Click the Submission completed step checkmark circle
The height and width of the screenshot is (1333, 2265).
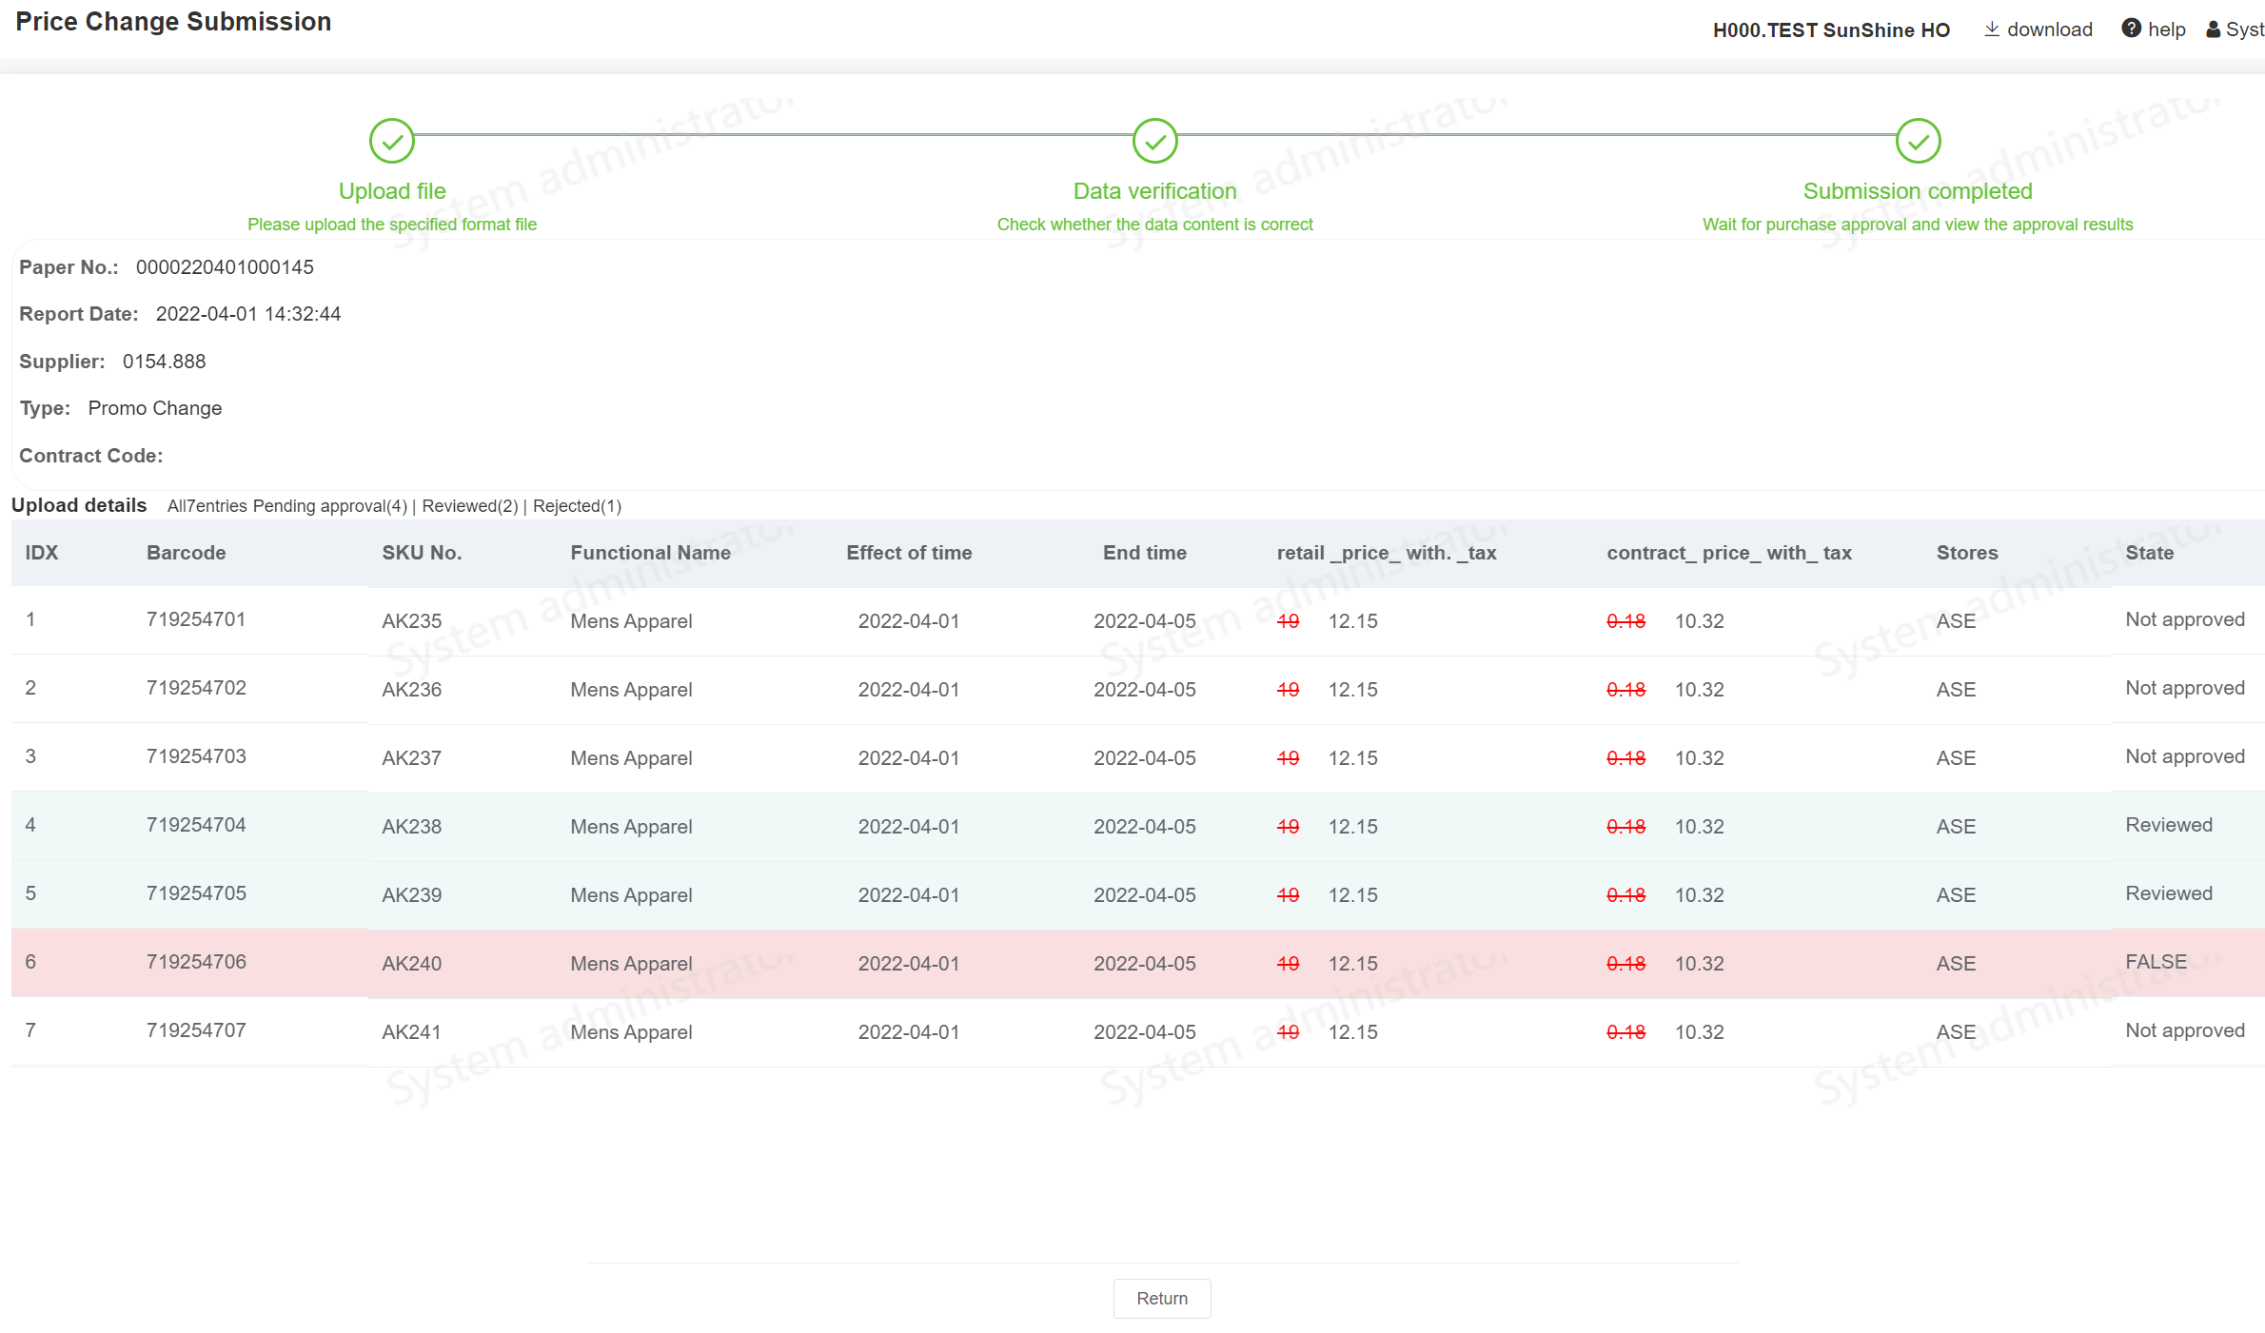coord(1918,141)
